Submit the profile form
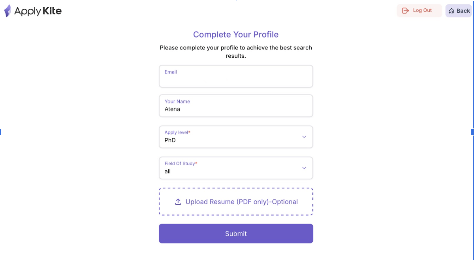474x260 pixels. click(x=236, y=234)
